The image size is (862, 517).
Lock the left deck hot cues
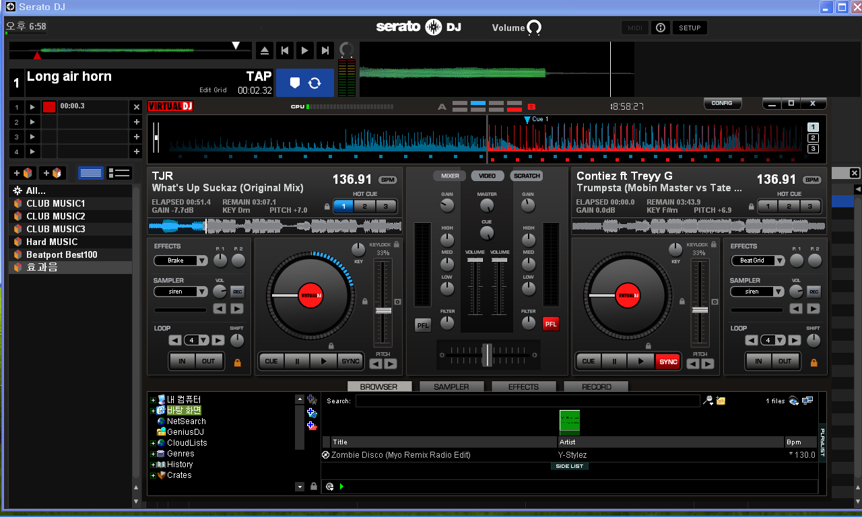click(x=327, y=207)
